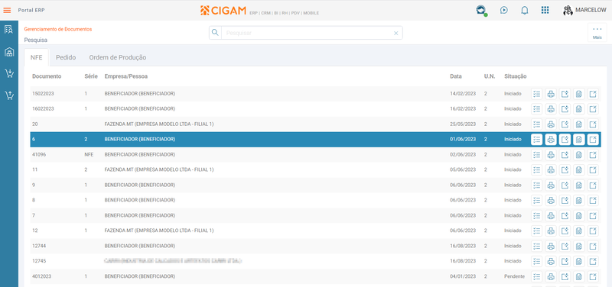Open the MARCELOW user profile

pyautogui.click(x=584, y=10)
